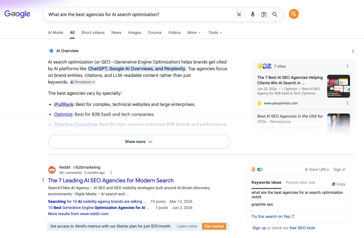Click the yesoptimist yellow favicon
The image size is (364, 238).
259,103
